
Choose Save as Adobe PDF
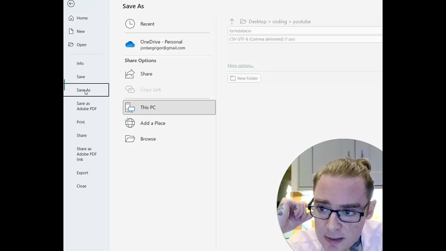coord(86,106)
